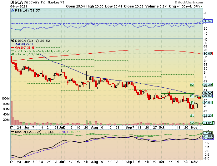Screen dimensions: 217x166
Task: Click the volume bars icon next to Volume 6,209,504
Action: 13,54
